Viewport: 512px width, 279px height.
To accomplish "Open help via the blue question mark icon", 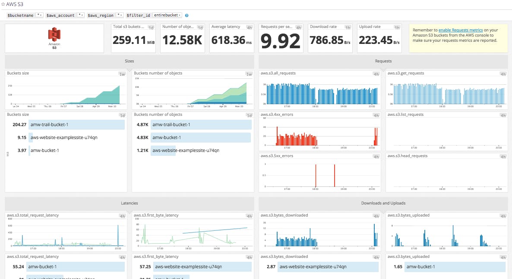I will tap(186, 15).
